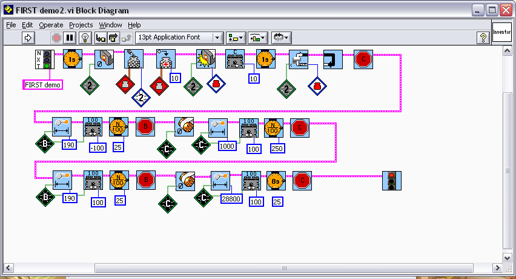
Task: Click the Abort Execution stop button
Action: coord(56,38)
